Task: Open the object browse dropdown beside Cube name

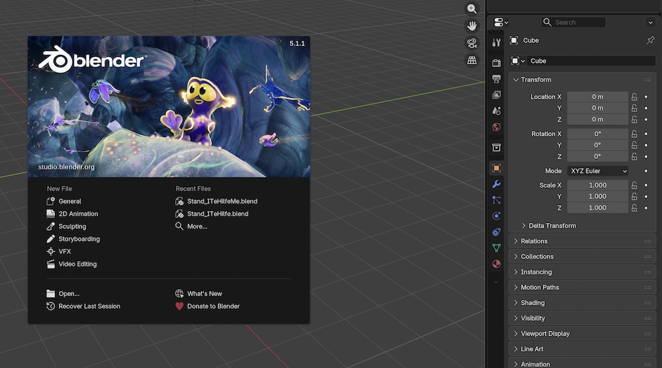Action: [518, 61]
